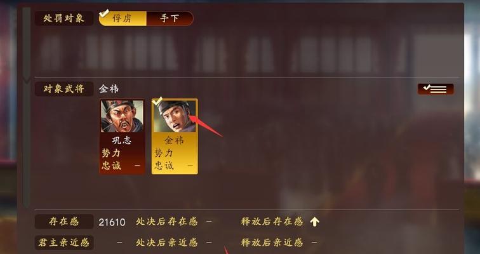Switch punishment target to 手下
This screenshot has width=480, height=254.
170,18
